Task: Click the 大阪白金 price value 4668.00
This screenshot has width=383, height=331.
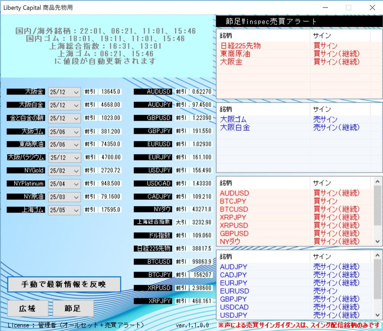Action: pyautogui.click(x=111, y=105)
